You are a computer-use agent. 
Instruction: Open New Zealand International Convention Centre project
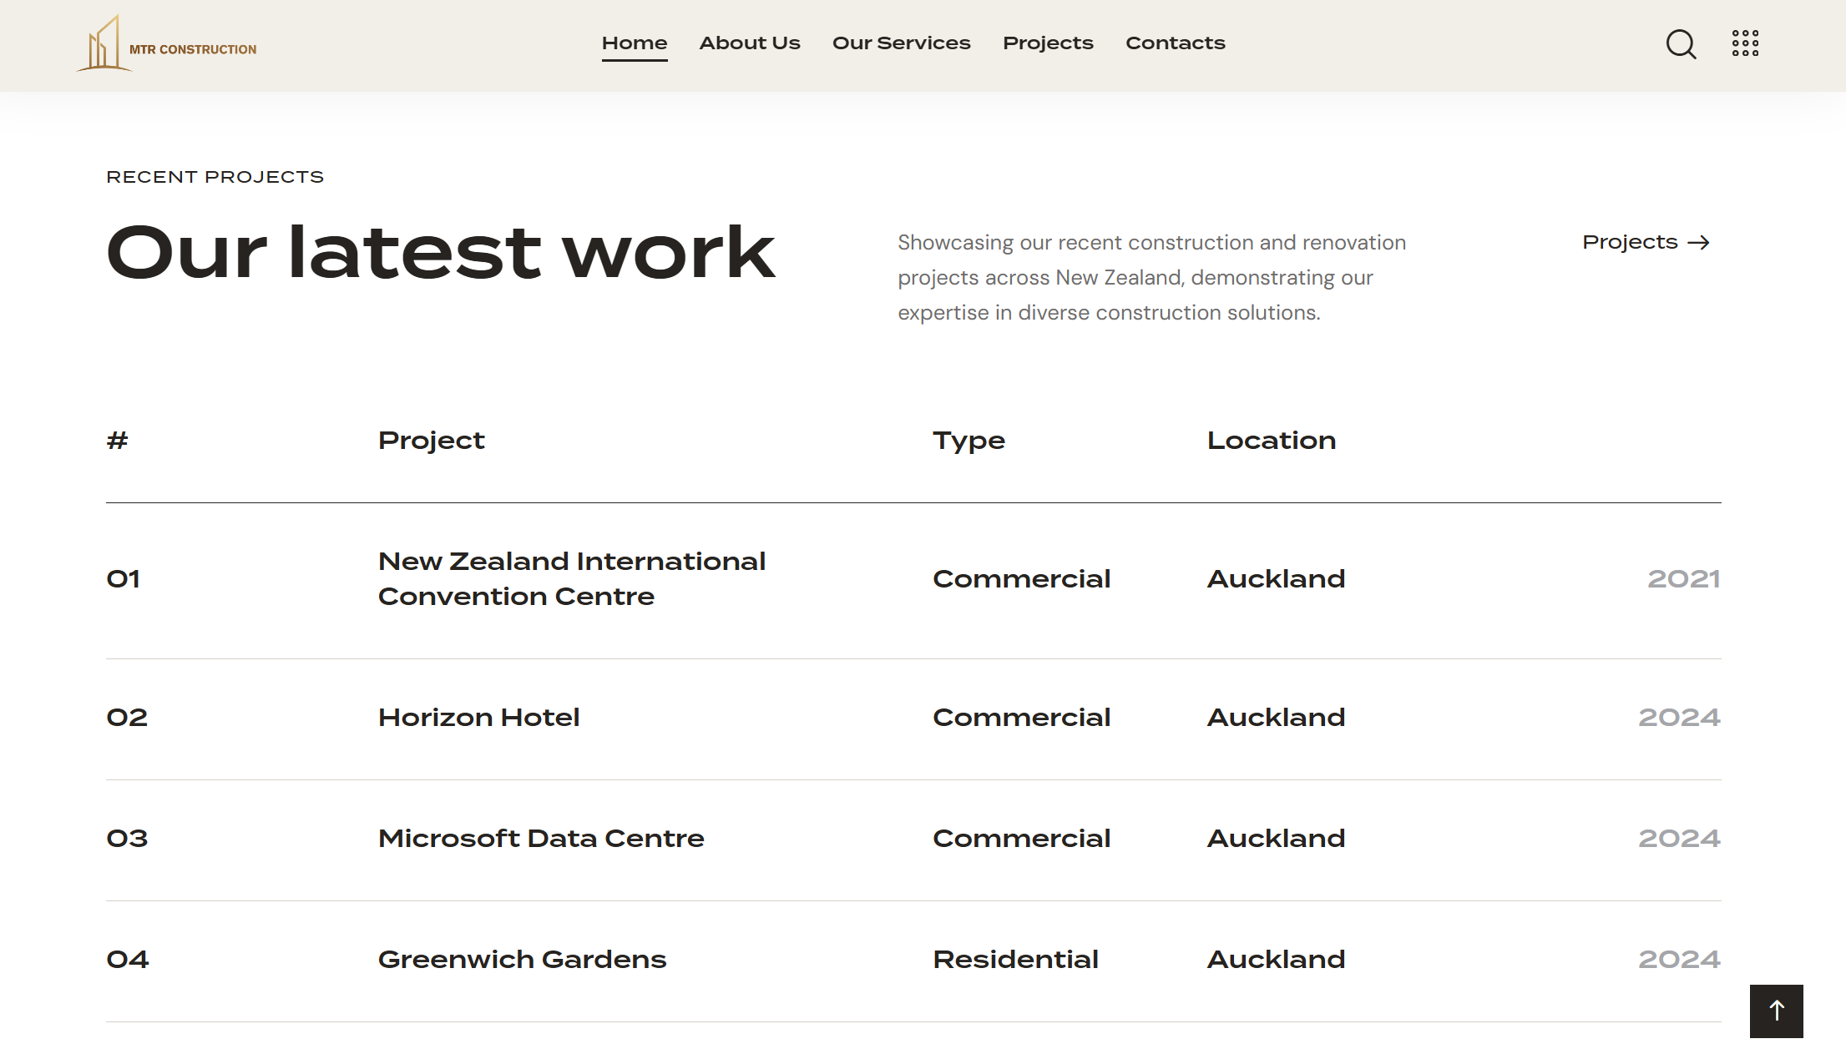point(571,579)
